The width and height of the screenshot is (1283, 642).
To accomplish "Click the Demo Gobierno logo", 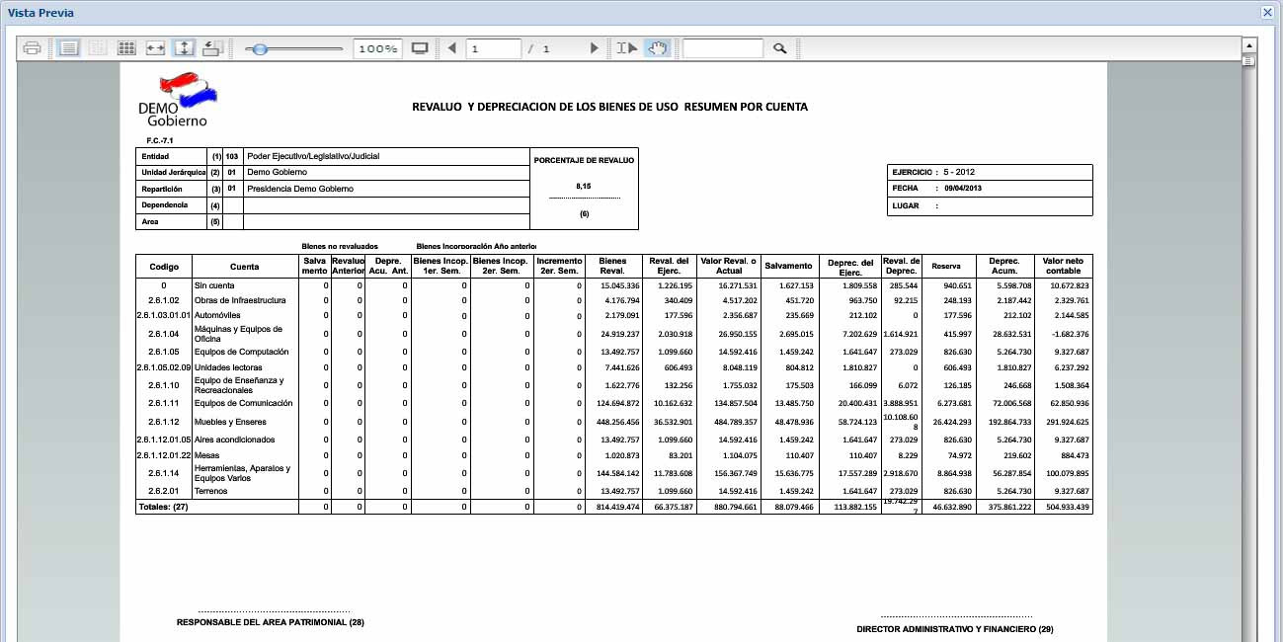I will (178, 99).
